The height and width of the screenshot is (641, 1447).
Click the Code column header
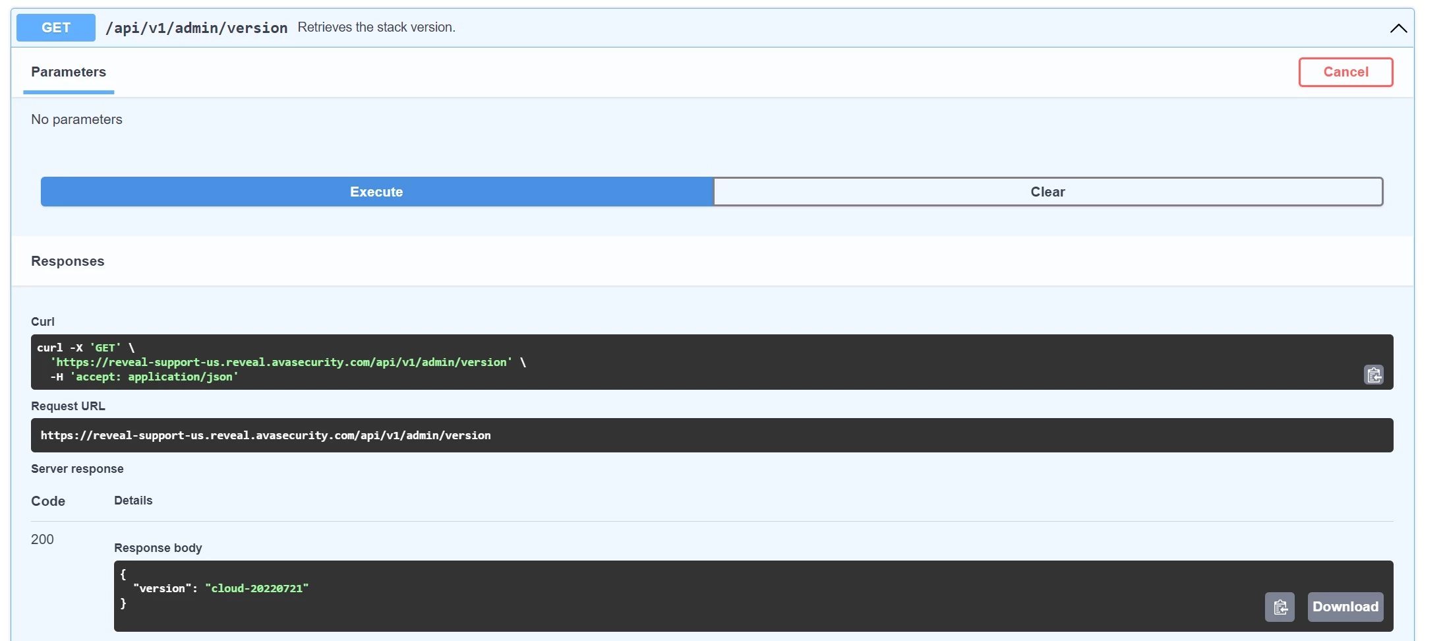coord(48,501)
